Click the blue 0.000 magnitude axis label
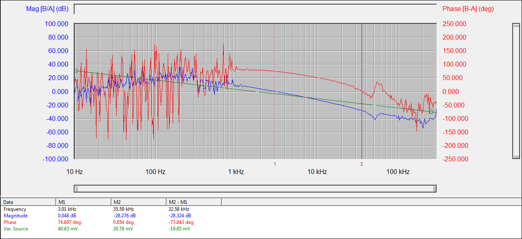 (60, 92)
